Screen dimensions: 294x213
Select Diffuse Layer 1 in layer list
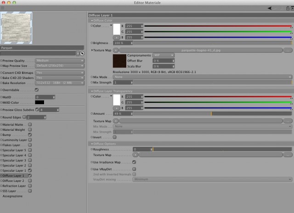tap(13, 175)
